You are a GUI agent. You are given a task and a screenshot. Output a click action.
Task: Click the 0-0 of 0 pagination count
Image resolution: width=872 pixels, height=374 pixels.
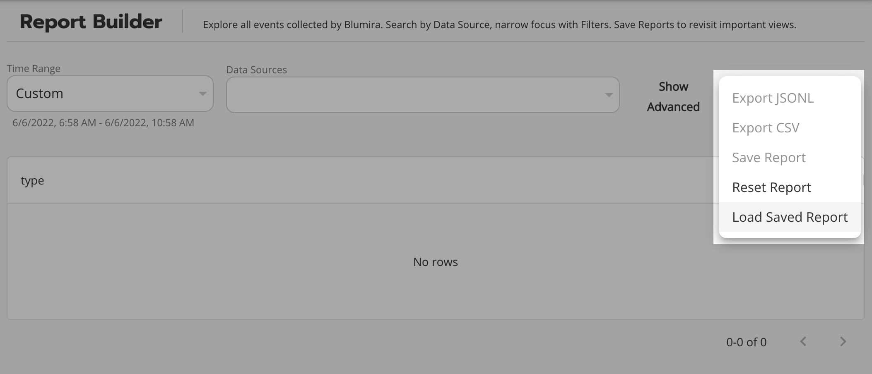[x=746, y=342]
